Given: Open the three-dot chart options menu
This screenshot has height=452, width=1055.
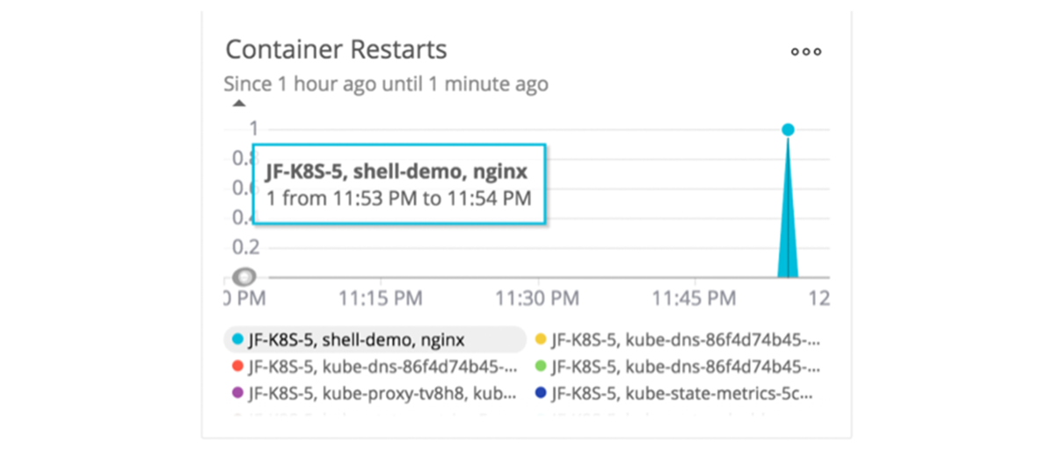Looking at the screenshot, I should point(805,52).
